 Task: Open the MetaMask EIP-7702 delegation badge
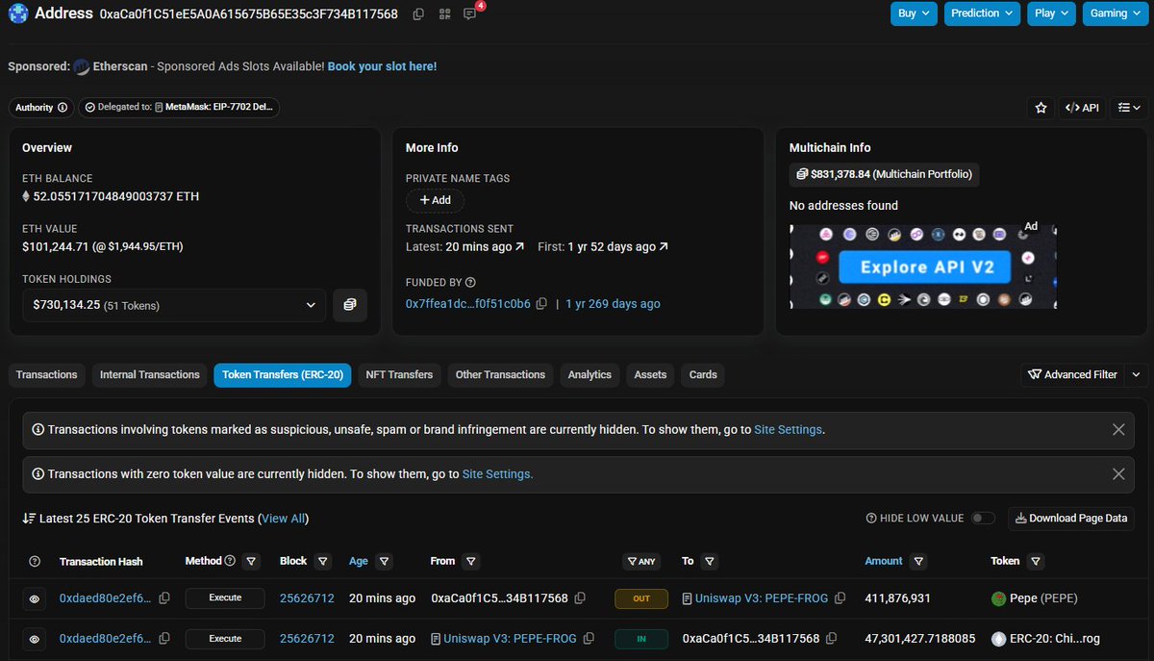tap(180, 108)
